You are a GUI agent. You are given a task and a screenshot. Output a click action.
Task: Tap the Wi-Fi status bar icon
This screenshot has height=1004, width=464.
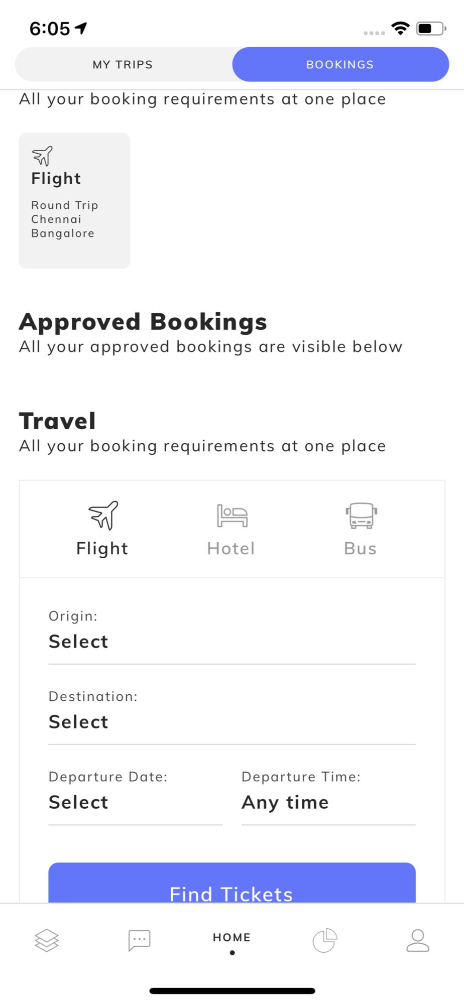coord(400,28)
